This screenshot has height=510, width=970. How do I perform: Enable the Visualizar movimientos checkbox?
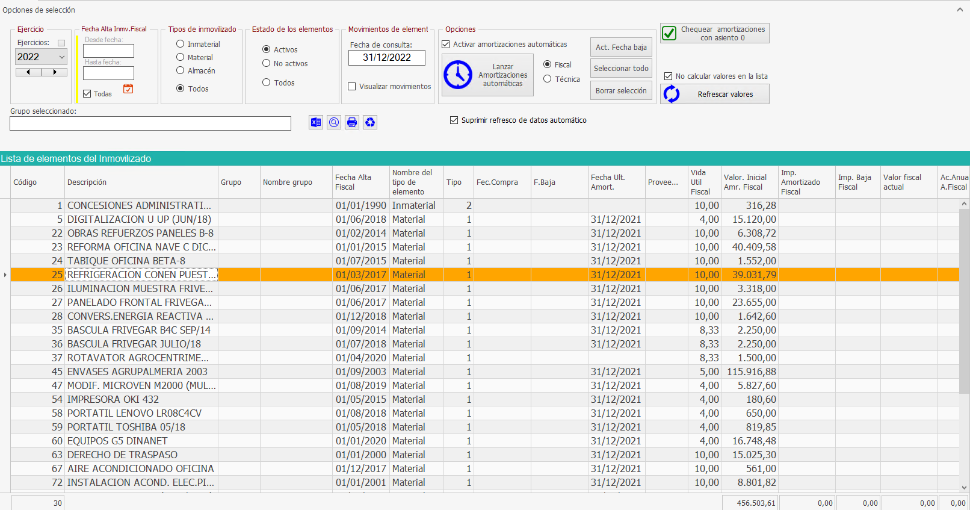tap(352, 87)
